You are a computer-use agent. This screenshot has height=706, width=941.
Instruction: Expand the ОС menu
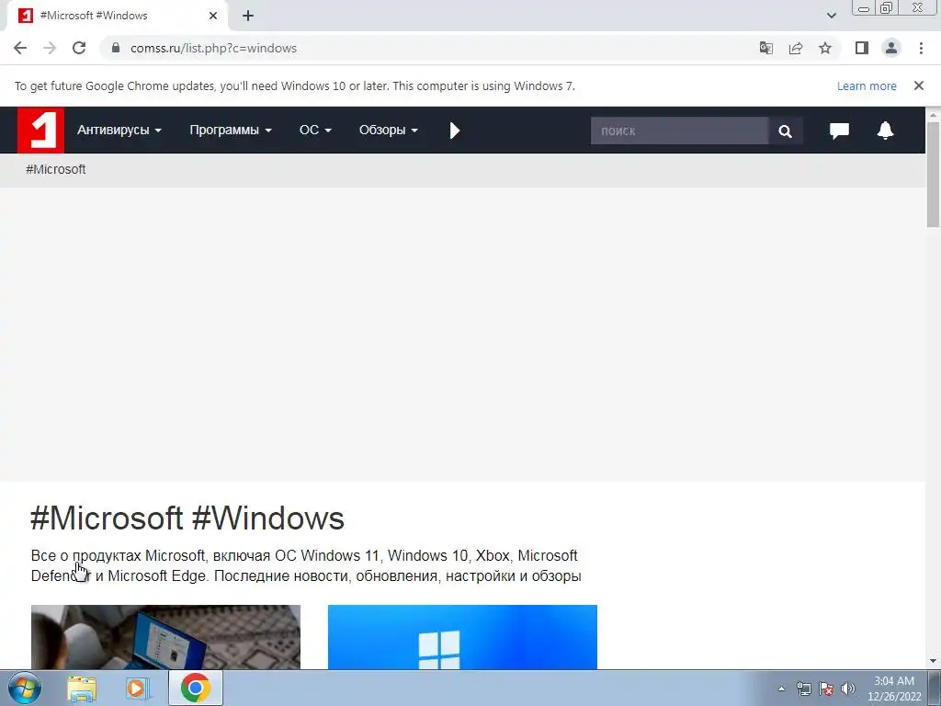[x=315, y=131]
